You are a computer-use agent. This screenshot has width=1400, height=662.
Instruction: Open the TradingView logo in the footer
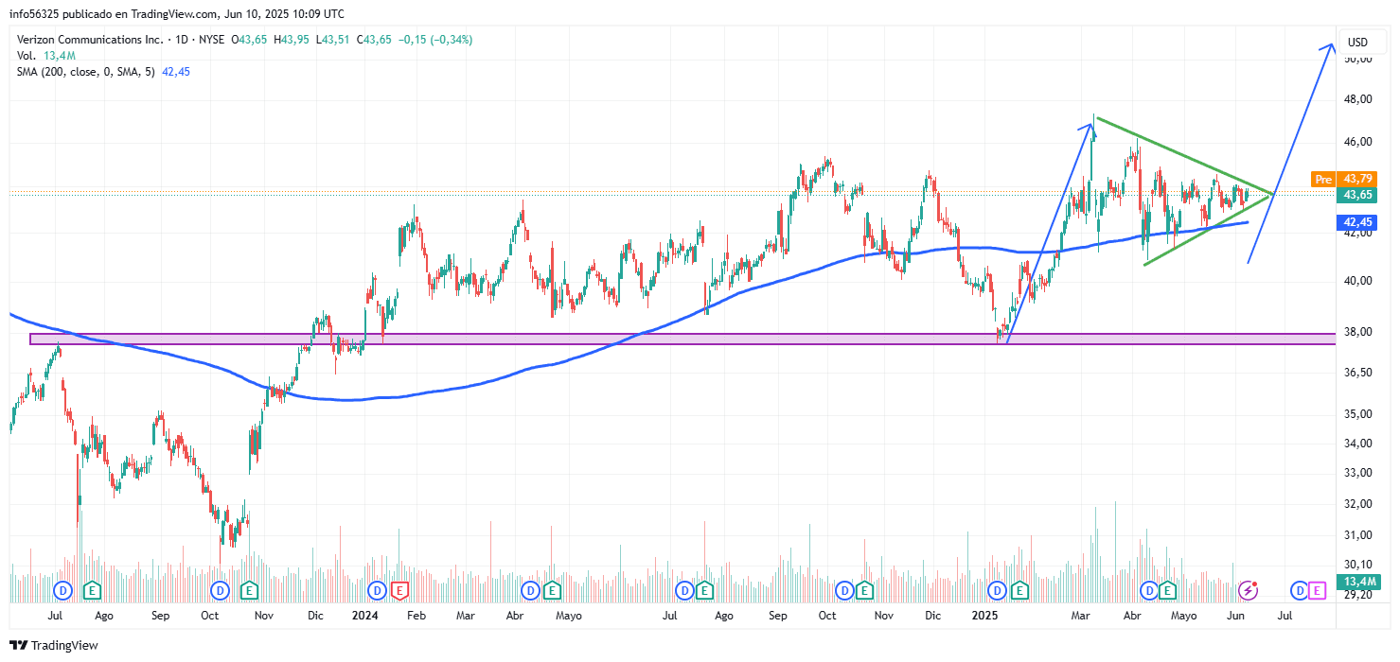(54, 645)
